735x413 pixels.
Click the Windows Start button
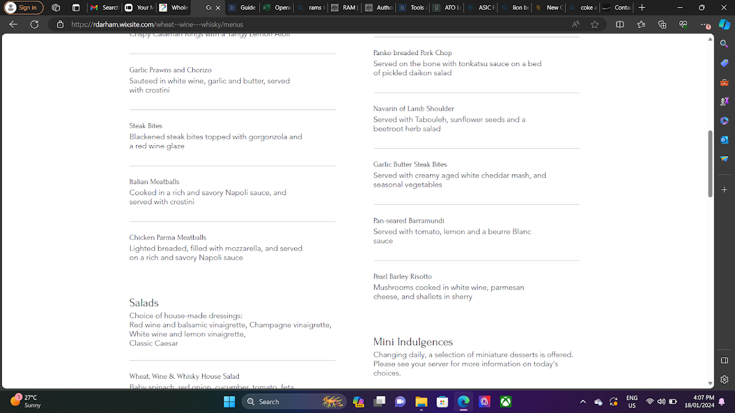[229, 401]
